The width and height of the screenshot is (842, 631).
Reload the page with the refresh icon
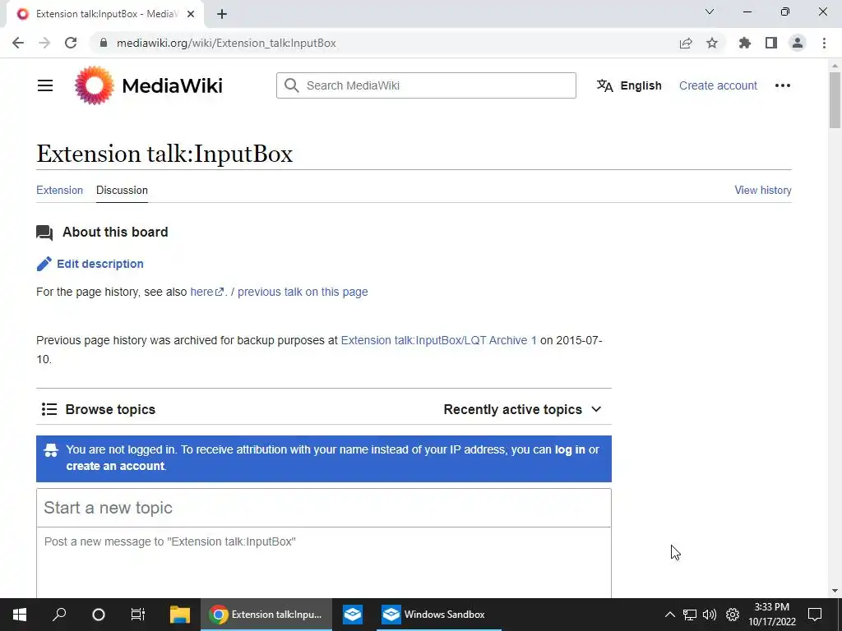click(71, 43)
